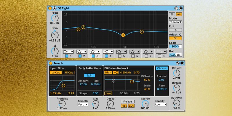The width and height of the screenshot is (232, 116).
Task: Open filter type dropdown for band 1
Action: (68, 52)
